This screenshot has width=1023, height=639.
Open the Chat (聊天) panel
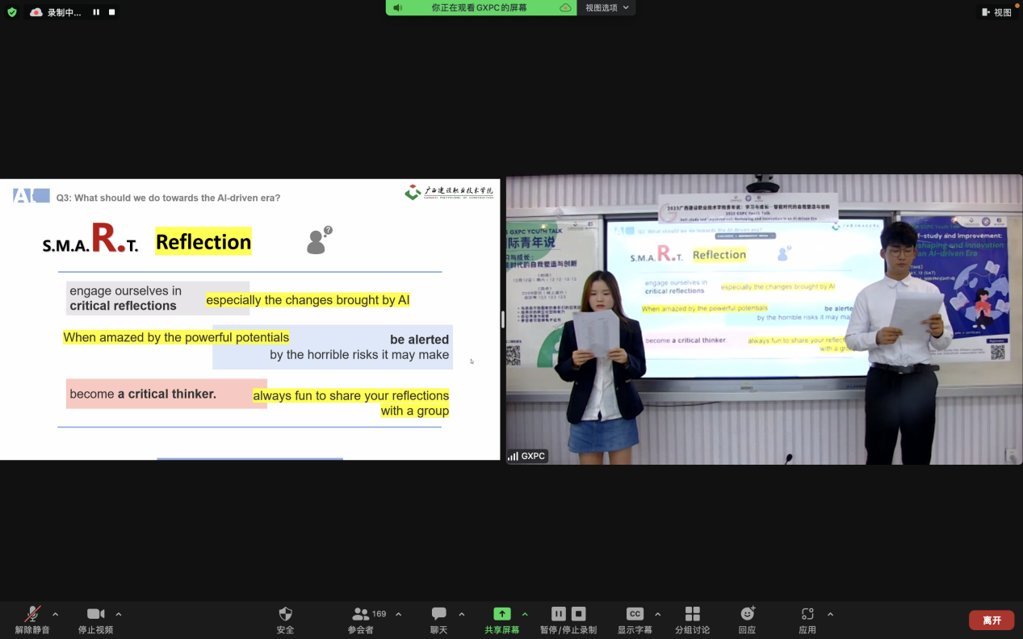point(438,615)
